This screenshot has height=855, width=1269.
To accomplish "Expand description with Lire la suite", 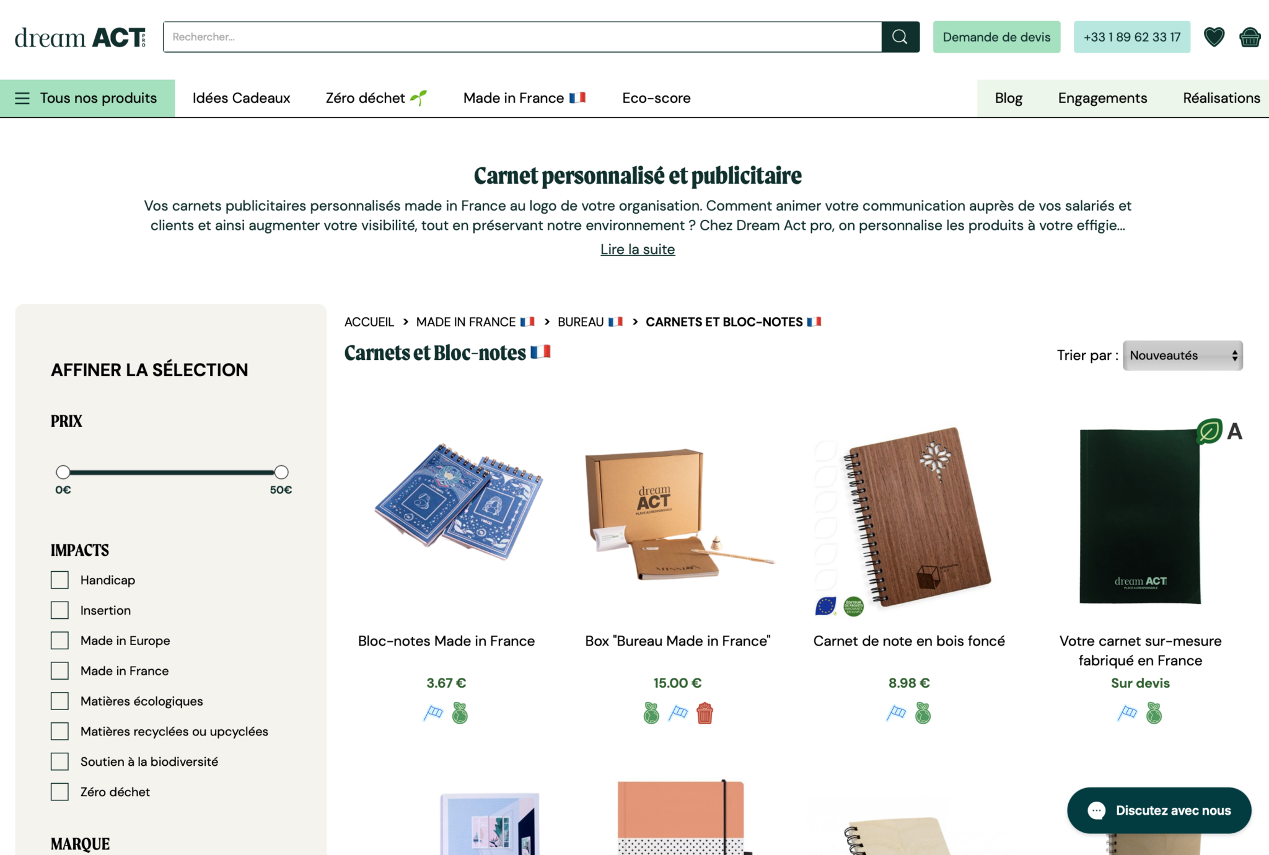I will point(638,249).
